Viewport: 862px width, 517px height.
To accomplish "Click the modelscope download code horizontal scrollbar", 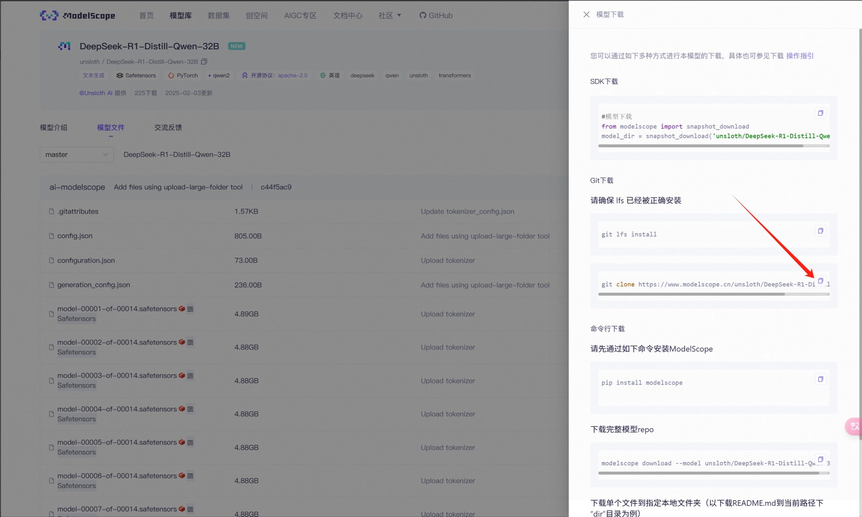I will tap(708, 473).
